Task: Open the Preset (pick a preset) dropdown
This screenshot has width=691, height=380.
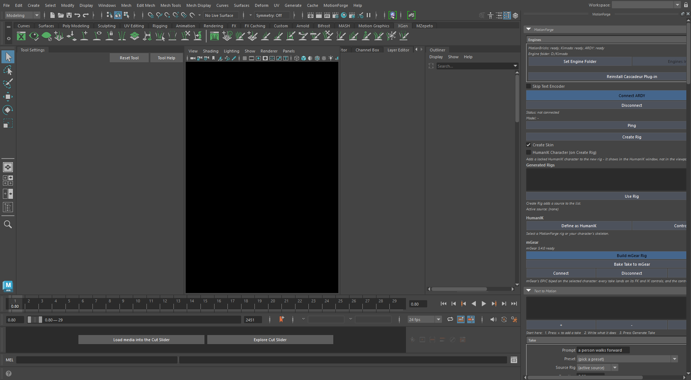Action: tap(628, 359)
